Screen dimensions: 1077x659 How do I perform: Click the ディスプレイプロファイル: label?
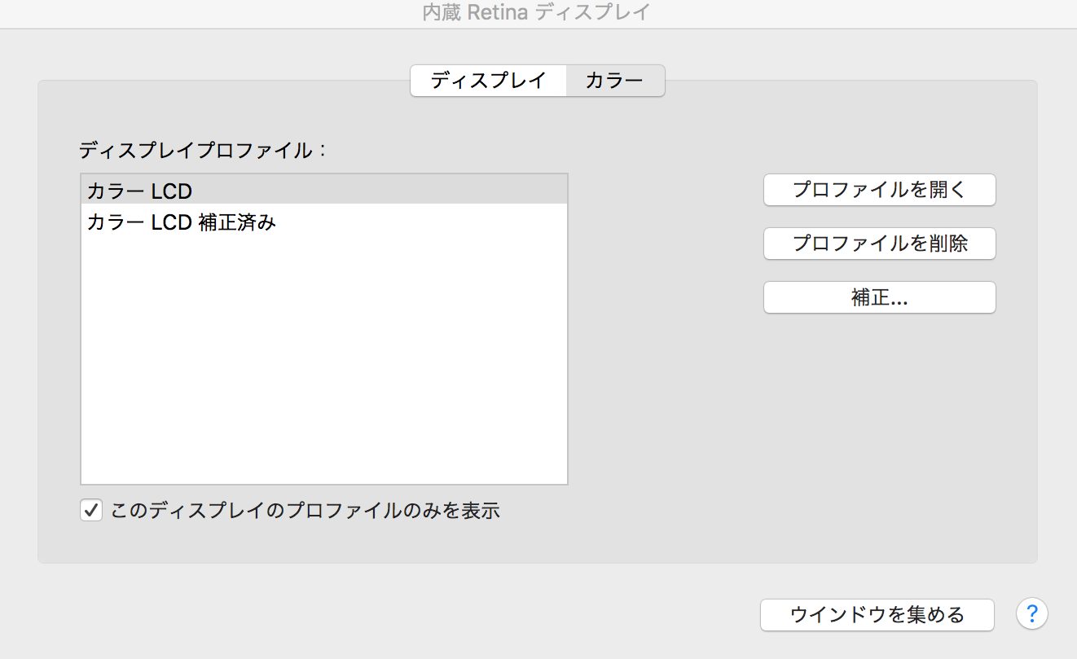pos(202,150)
